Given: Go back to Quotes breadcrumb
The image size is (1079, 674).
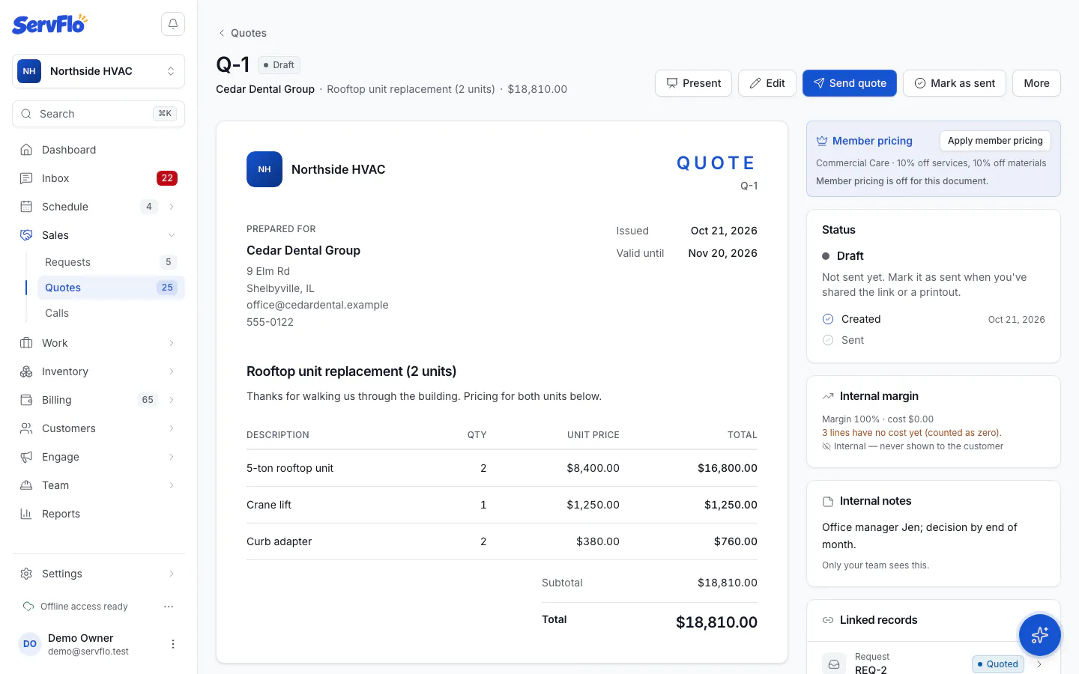Looking at the screenshot, I should coord(241,33).
